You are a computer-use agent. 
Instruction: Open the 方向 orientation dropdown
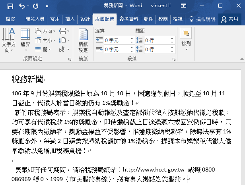coord(45,31)
